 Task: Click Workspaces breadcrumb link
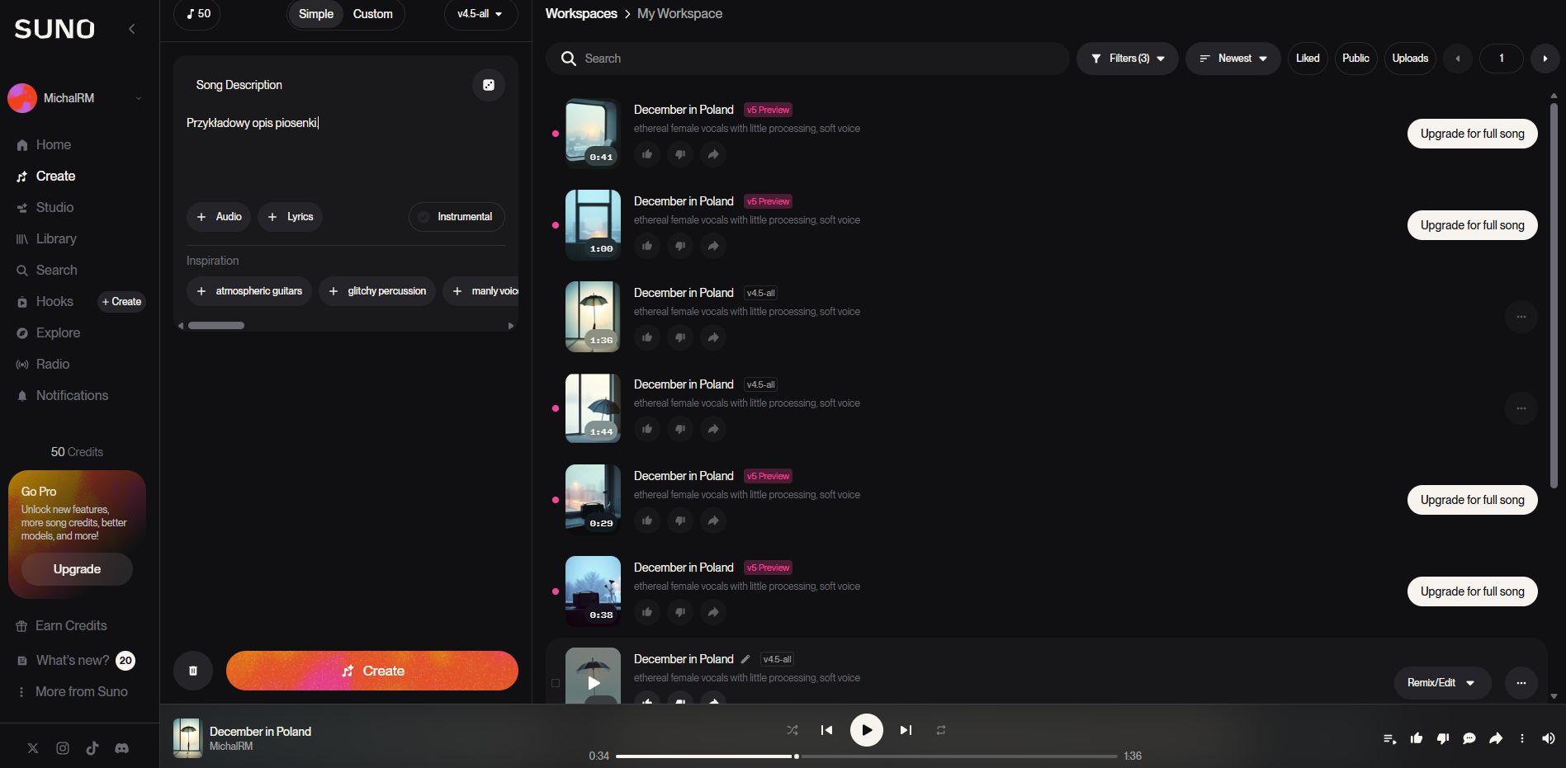point(581,14)
